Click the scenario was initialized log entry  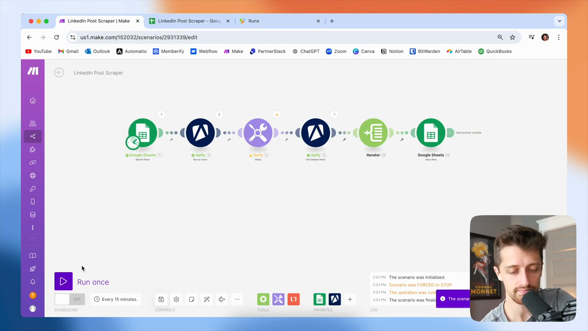point(417,277)
